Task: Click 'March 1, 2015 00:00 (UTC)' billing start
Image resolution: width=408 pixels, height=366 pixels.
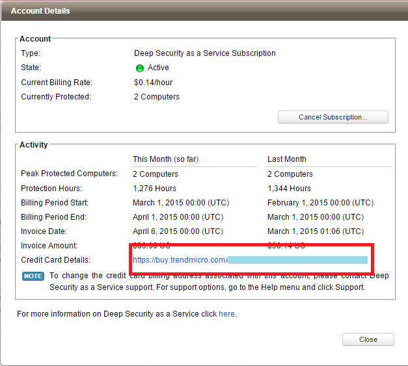Action: coord(181,202)
